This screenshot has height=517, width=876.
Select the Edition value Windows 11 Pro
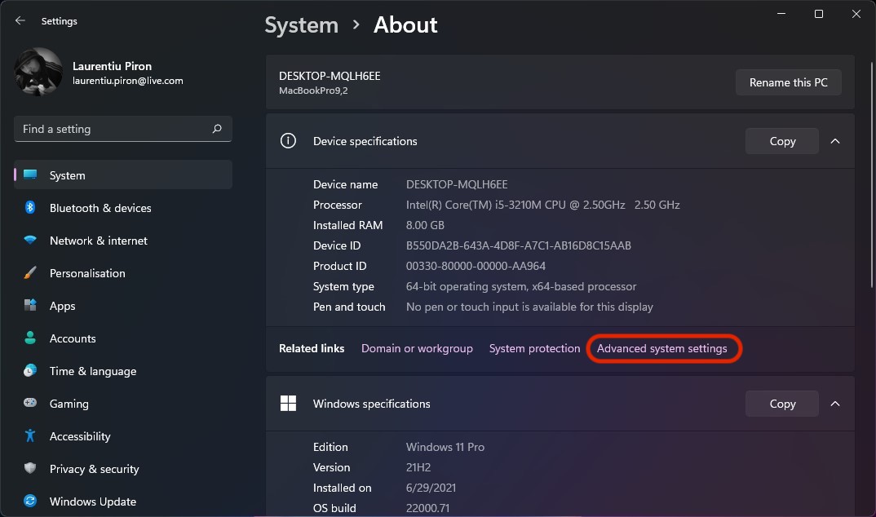(445, 447)
